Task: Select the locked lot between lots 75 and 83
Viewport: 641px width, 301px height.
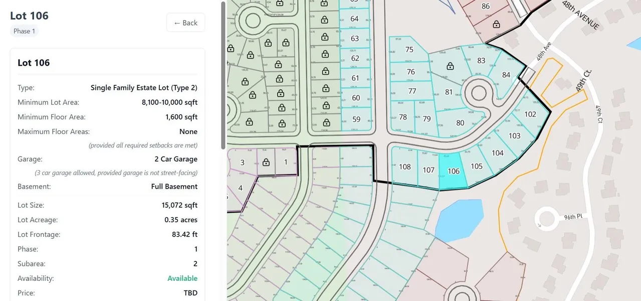Action: pyautogui.click(x=450, y=66)
